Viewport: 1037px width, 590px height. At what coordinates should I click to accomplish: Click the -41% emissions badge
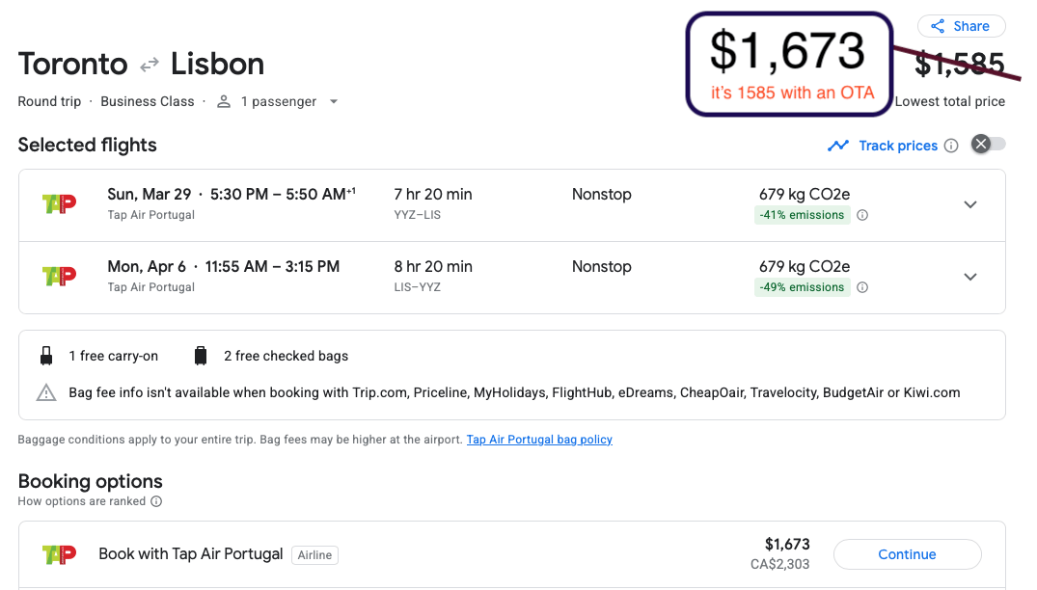802,215
